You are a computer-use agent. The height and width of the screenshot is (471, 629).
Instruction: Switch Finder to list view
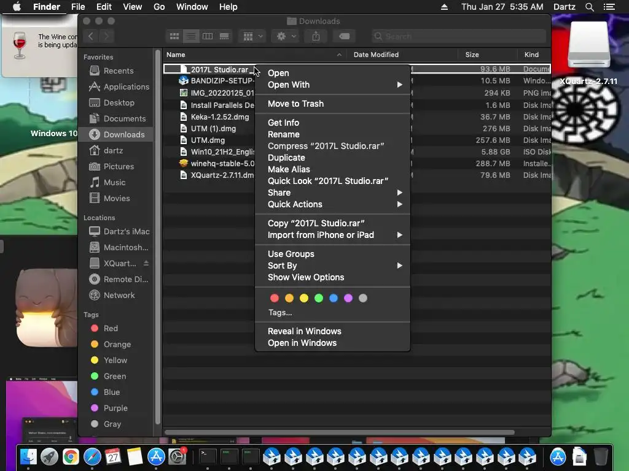pos(191,36)
